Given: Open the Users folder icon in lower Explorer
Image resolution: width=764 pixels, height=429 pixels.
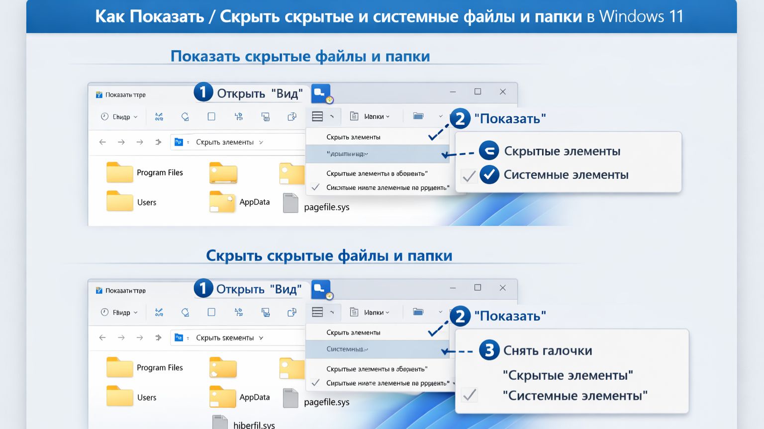Looking at the screenshot, I should [120, 396].
